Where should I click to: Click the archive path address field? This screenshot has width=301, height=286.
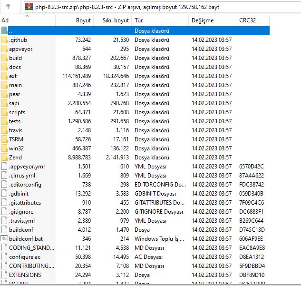[x=163, y=7]
